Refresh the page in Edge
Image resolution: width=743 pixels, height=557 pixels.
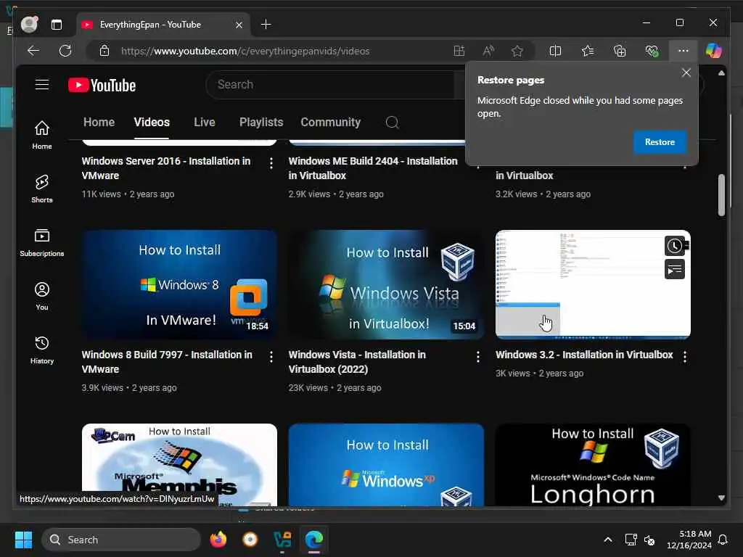pyautogui.click(x=65, y=51)
